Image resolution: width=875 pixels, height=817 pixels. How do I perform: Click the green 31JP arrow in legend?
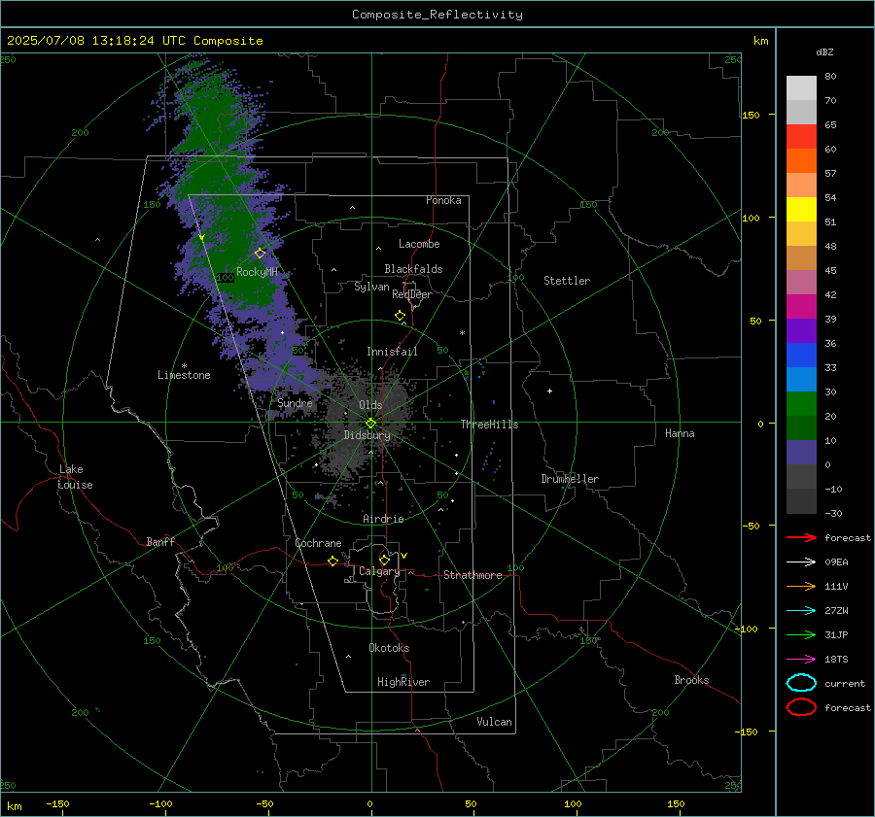tap(801, 634)
